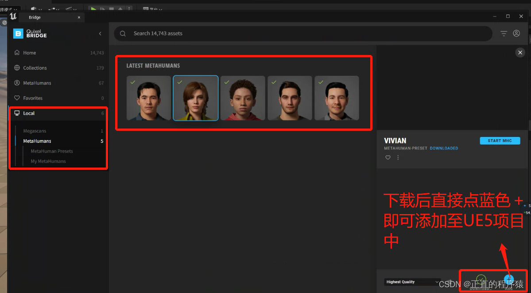Screen dimensions: 531x293
Task: Open MetaHuman Presets subcategory
Action: pyautogui.click(x=52, y=151)
